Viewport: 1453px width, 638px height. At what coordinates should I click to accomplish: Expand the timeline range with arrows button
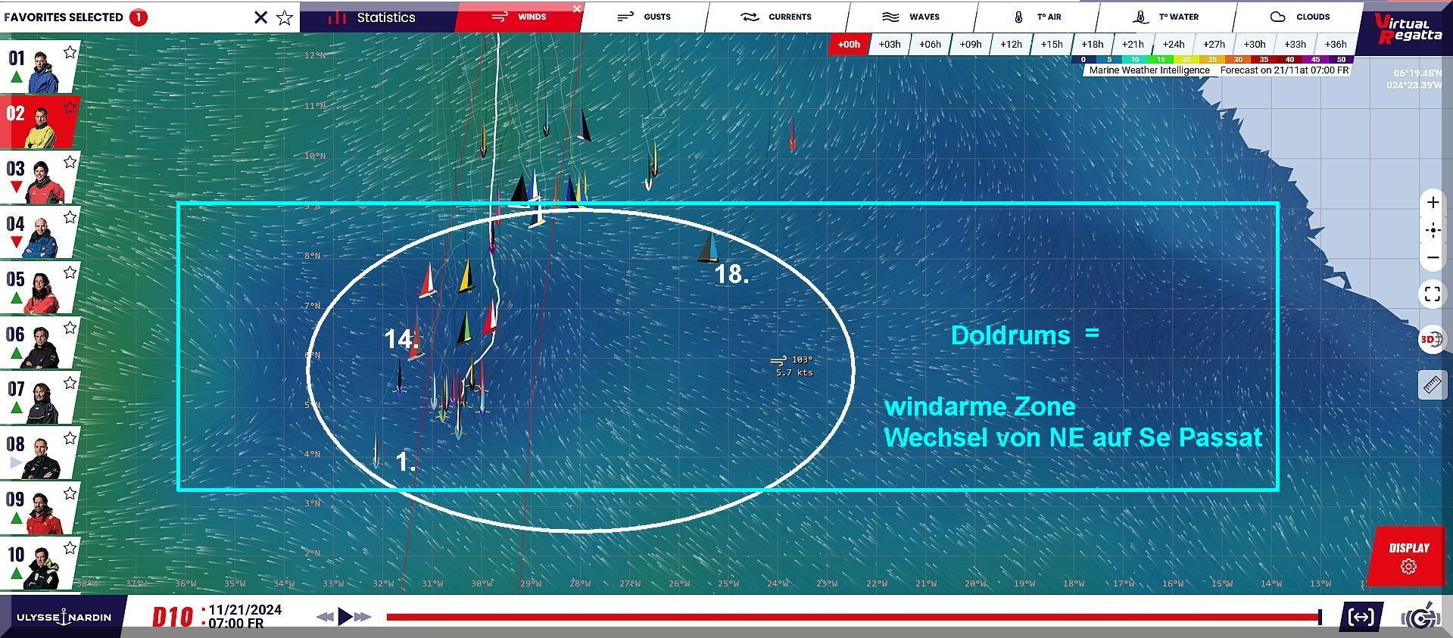[1361, 617]
